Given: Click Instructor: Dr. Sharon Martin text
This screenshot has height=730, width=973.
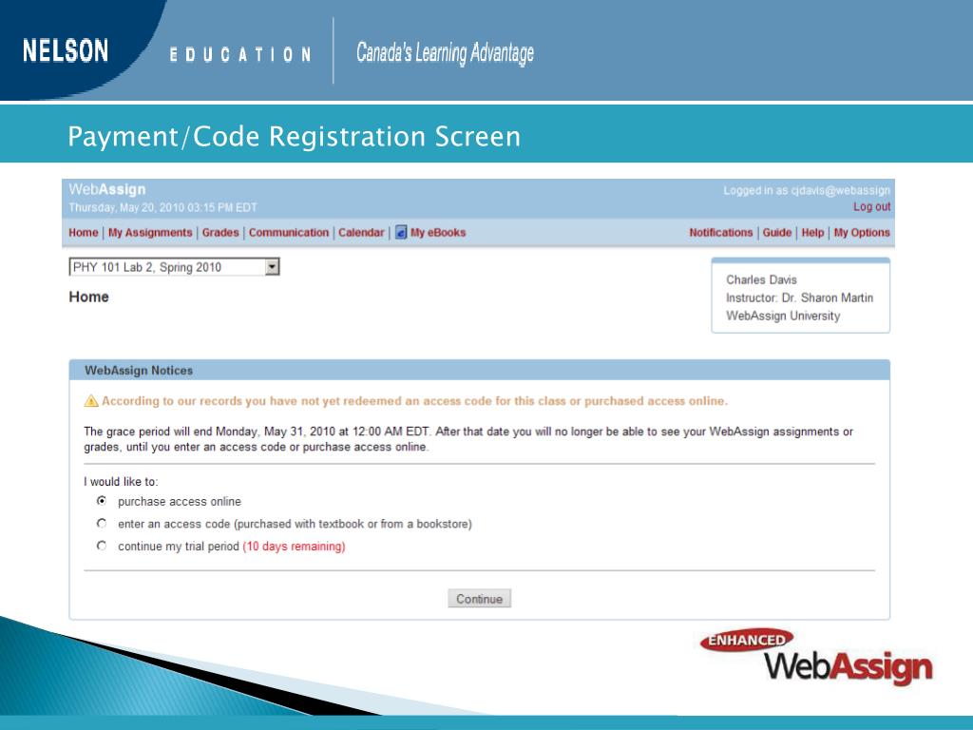Looking at the screenshot, I should coord(799,298).
